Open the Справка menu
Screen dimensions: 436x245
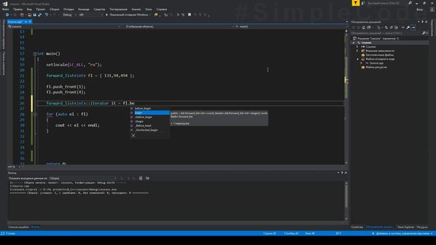coord(161,9)
